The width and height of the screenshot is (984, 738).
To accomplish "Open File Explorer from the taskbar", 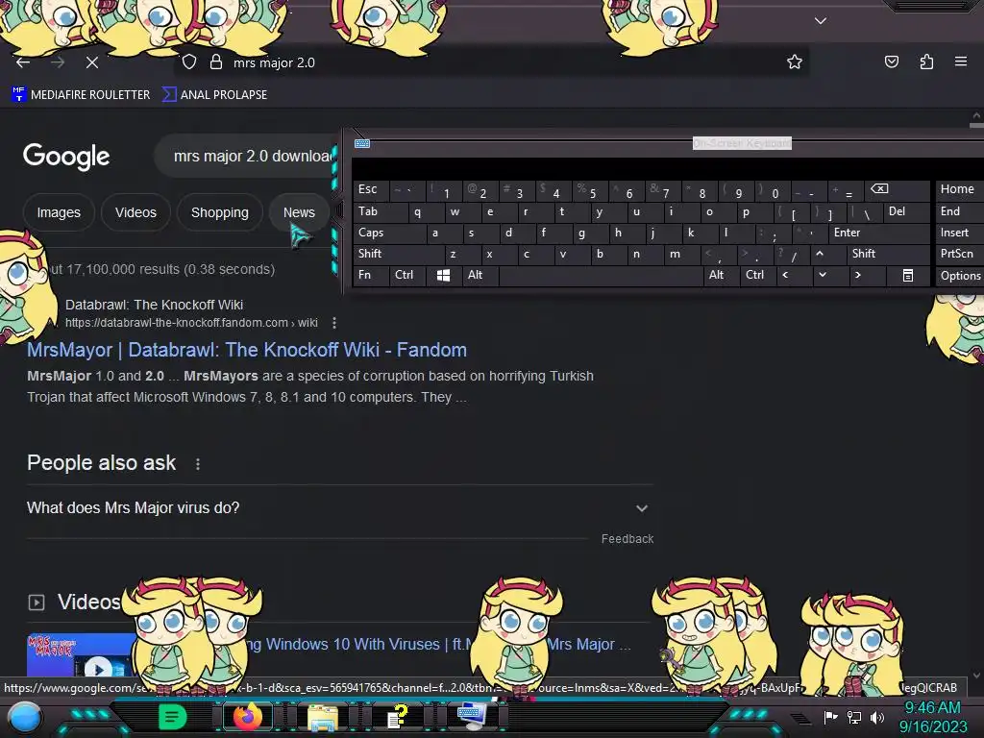I will 322,717.
